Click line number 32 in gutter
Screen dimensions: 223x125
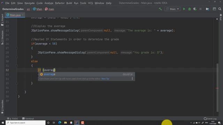(x=7, y=70)
